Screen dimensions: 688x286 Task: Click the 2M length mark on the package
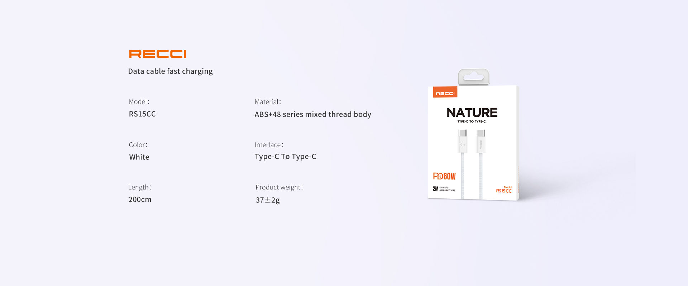[x=435, y=189]
